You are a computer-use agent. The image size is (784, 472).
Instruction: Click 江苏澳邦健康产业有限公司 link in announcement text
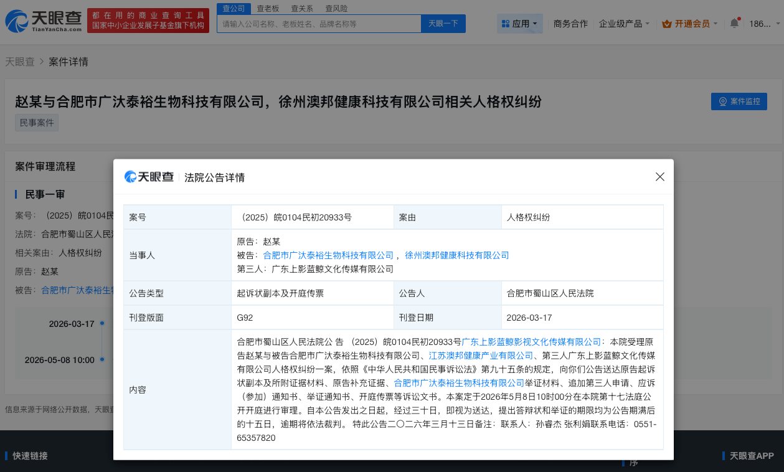coord(479,356)
